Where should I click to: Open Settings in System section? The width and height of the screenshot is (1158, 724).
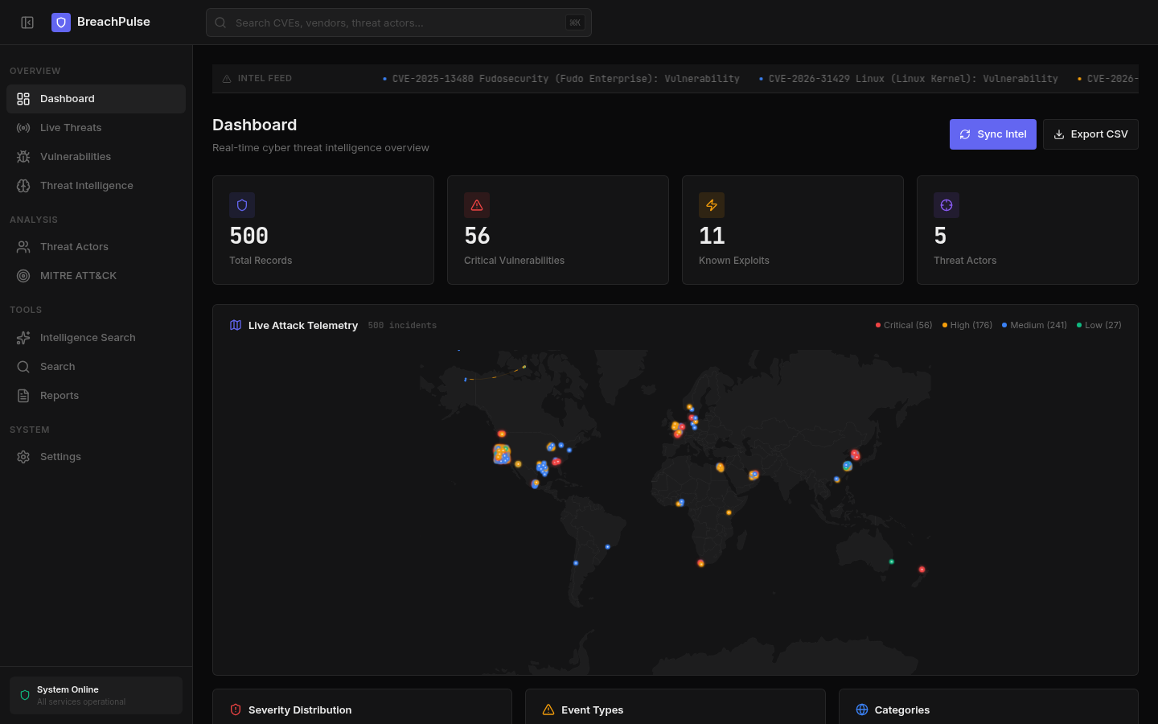point(96,457)
